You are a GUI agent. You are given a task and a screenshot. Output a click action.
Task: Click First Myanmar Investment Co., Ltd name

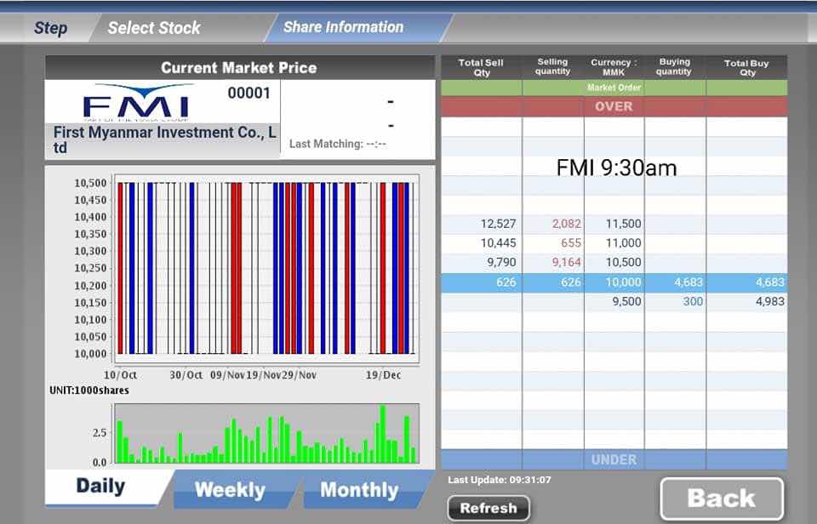pyautogui.click(x=164, y=140)
